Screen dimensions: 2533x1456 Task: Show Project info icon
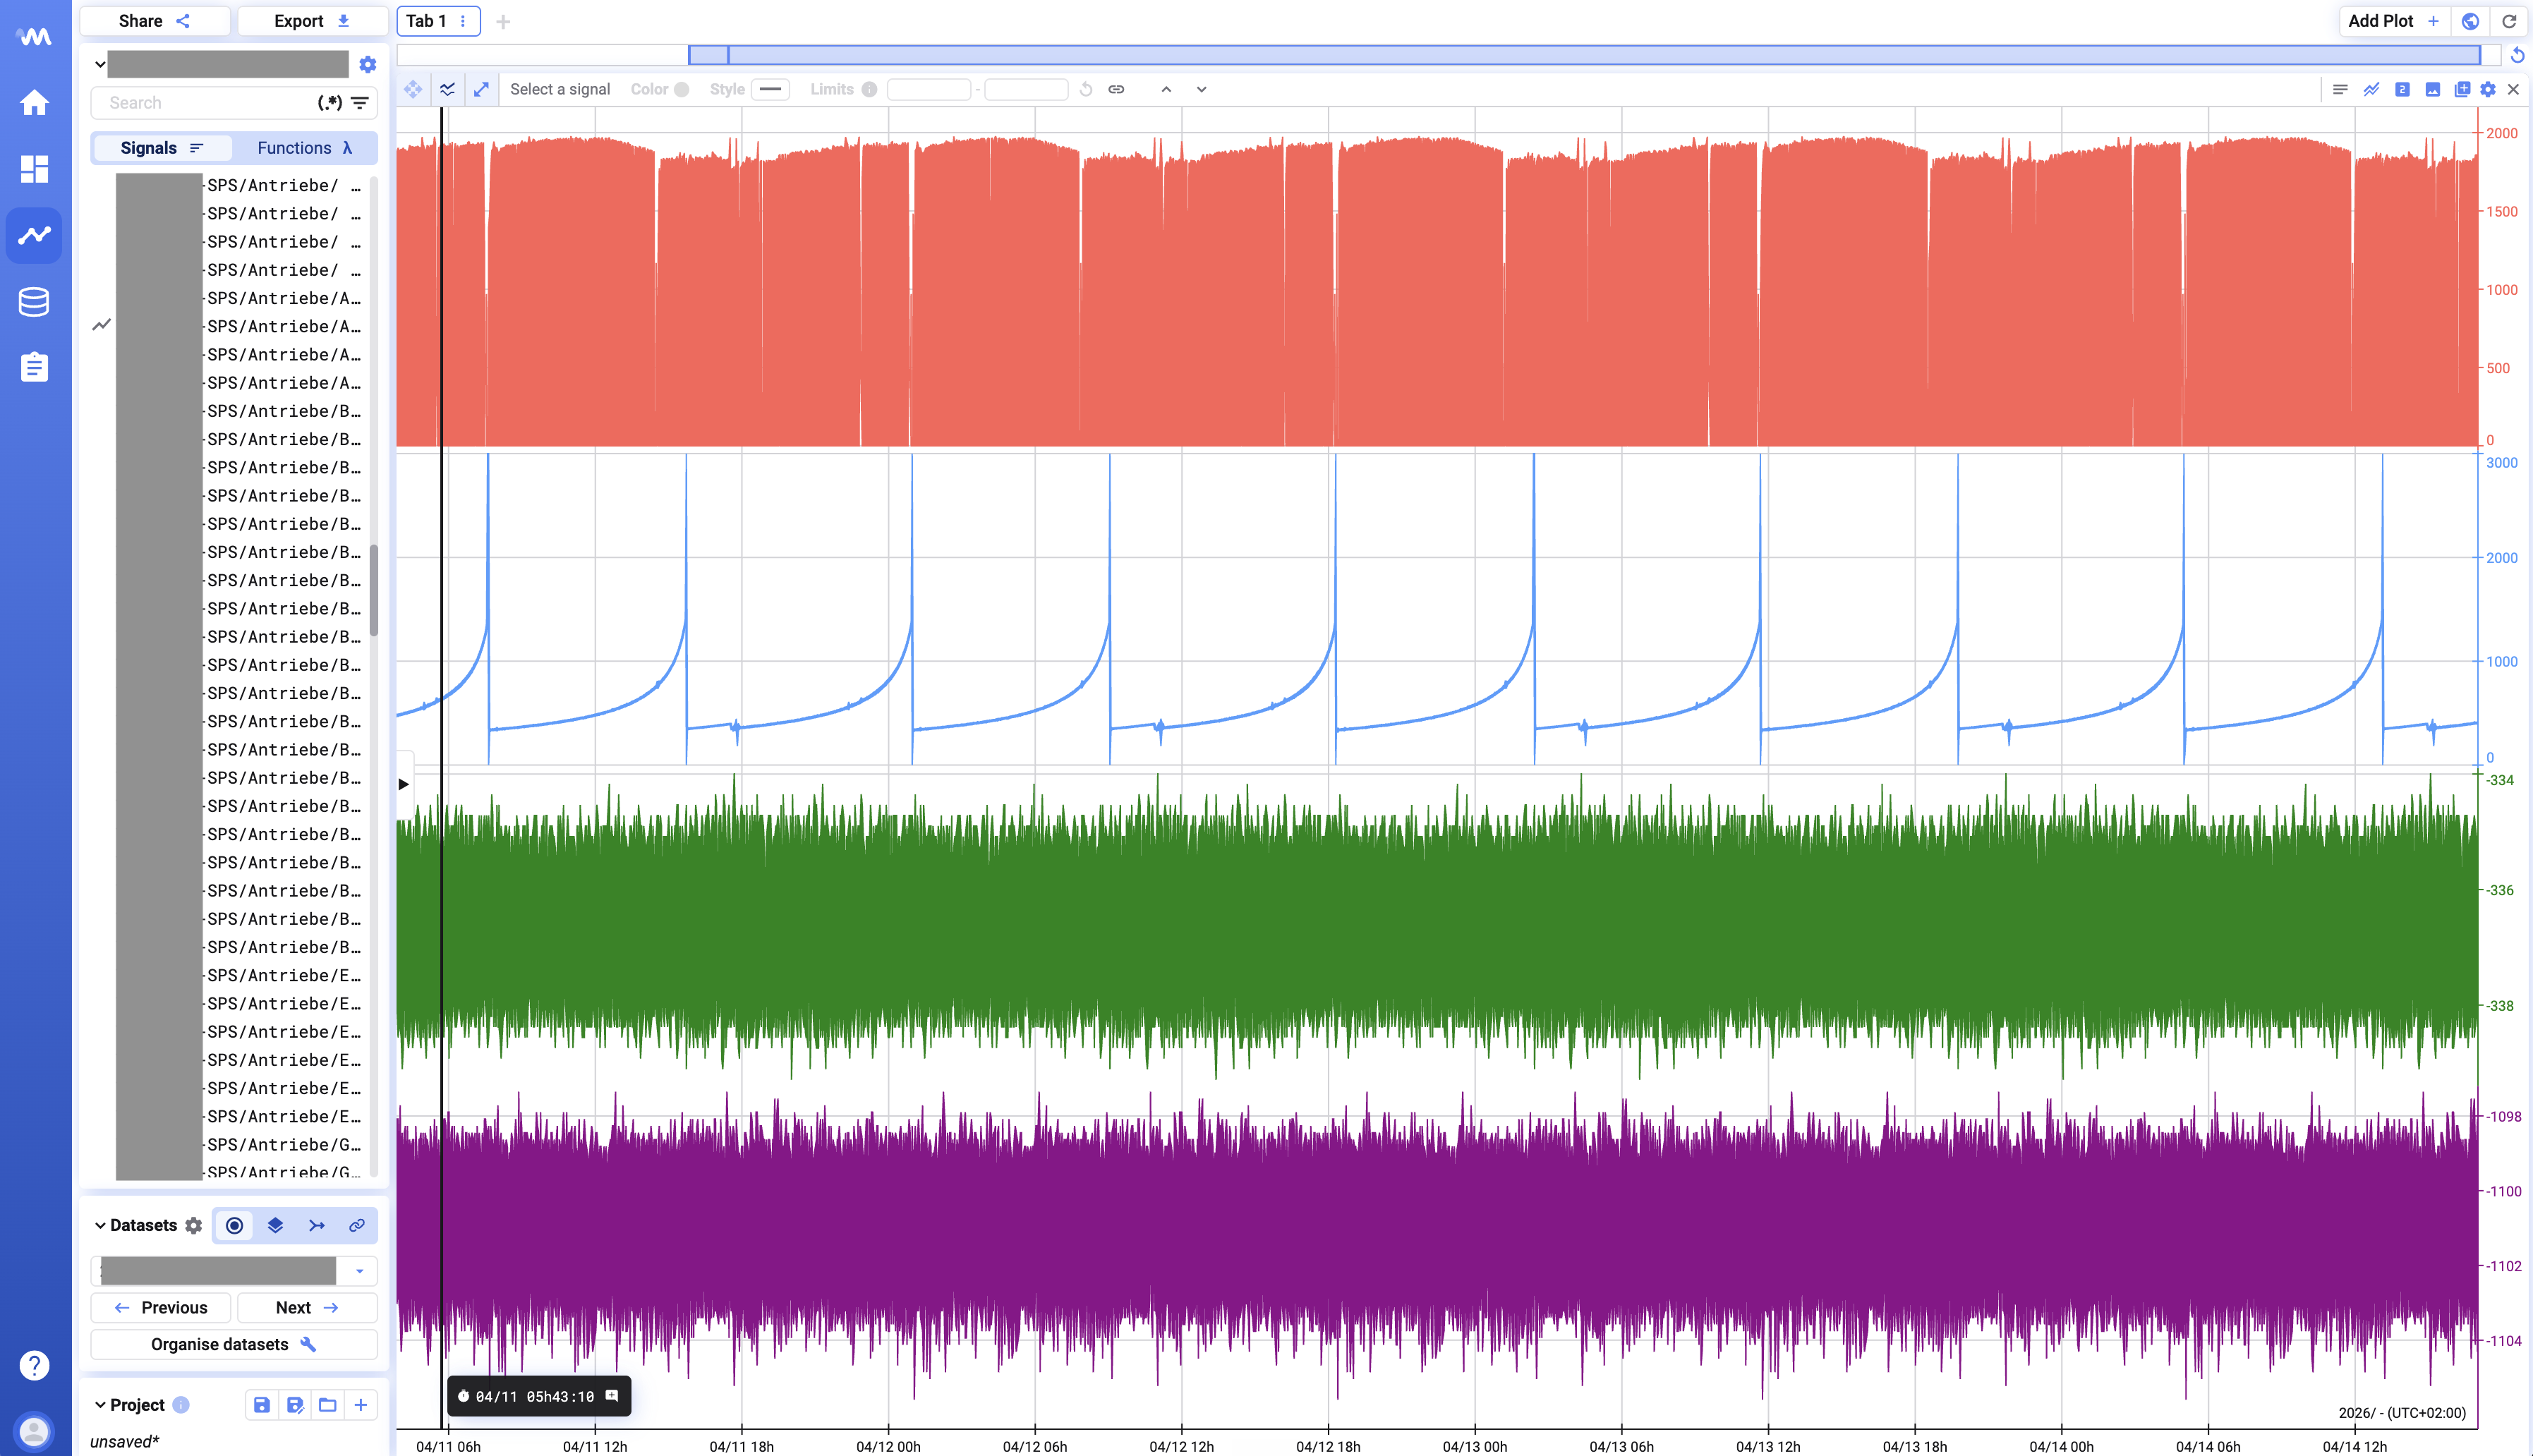click(x=181, y=1404)
